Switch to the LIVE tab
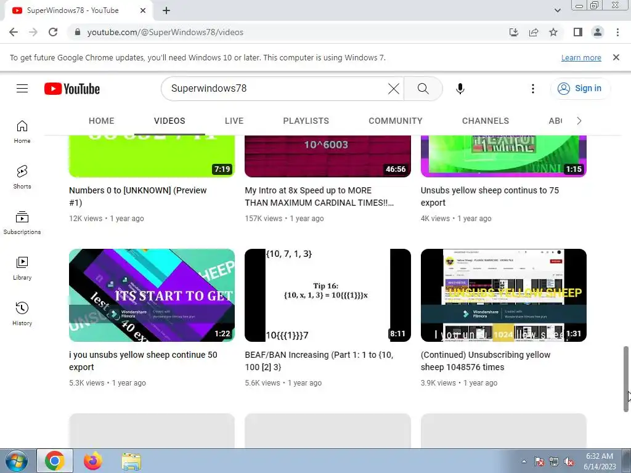This screenshot has width=631, height=473. (x=234, y=121)
